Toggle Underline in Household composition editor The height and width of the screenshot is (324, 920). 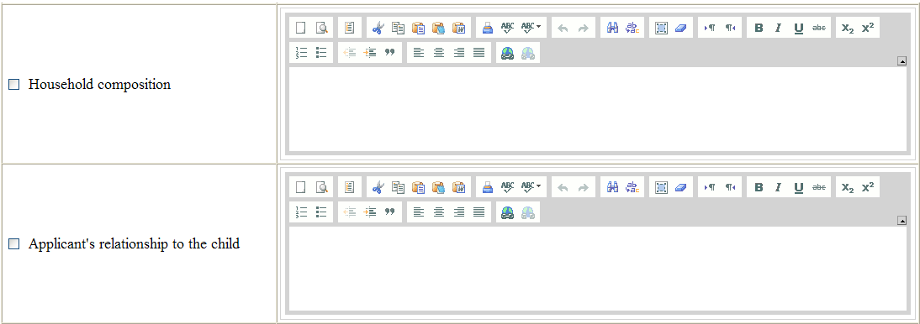[799, 28]
